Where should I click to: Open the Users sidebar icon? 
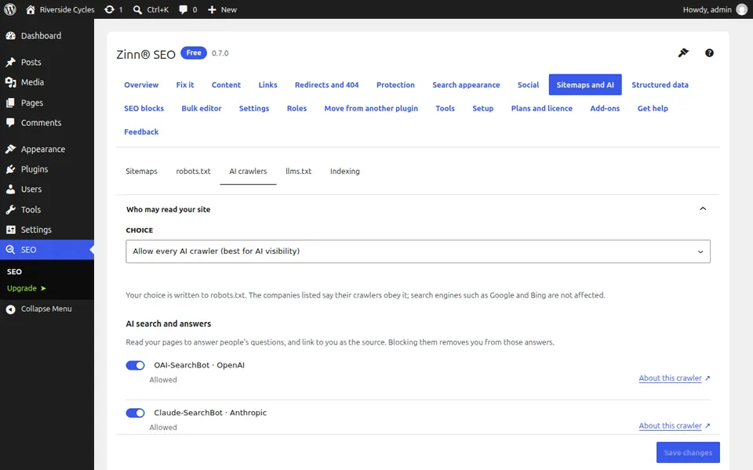10,190
